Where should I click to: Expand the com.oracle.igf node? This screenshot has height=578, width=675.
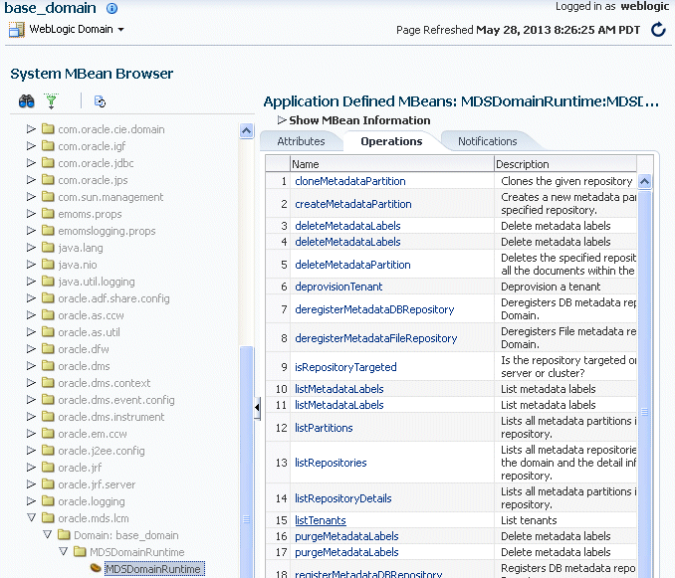pos(31,146)
